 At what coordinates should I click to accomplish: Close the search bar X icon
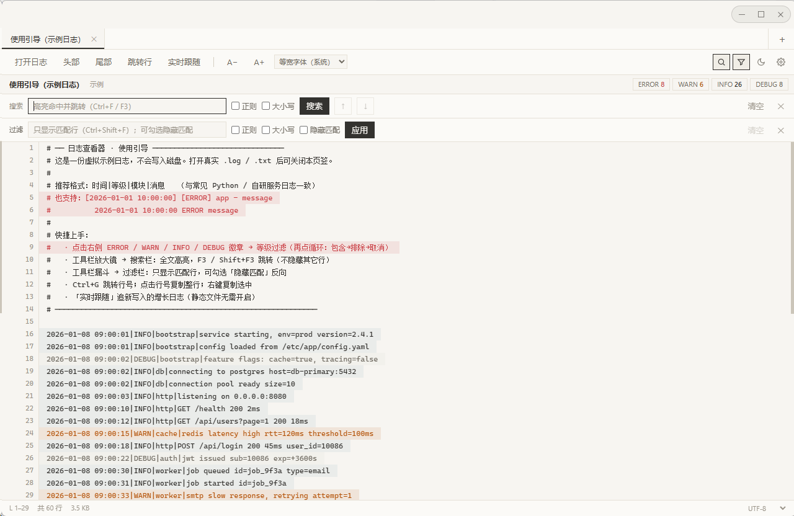tap(781, 106)
